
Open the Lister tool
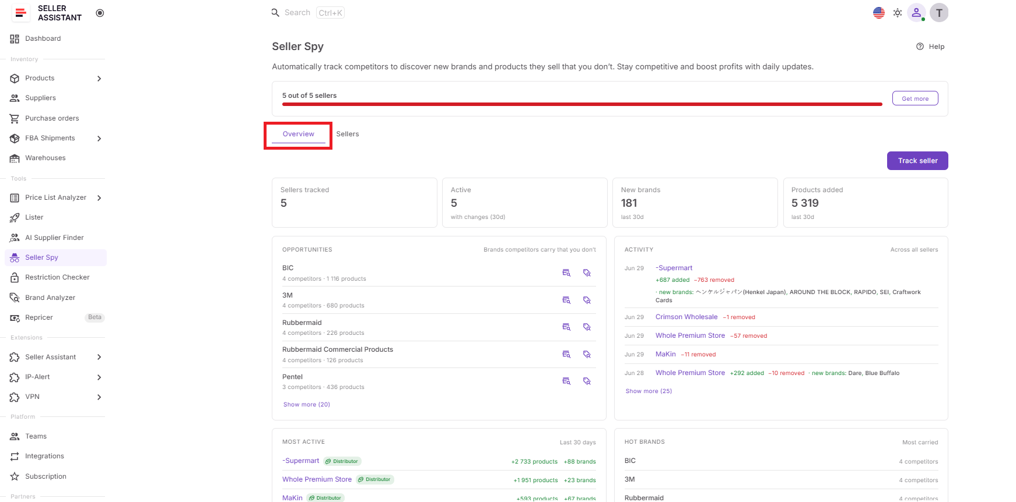click(34, 217)
